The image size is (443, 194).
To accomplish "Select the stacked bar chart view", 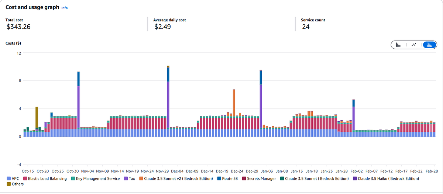I will pyautogui.click(x=429, y=45).
